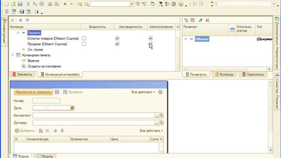Image resolution: width=281 pixels, height=158 pixels.
Task: Click the Print preview icon
Action: pyautogui.click(x=57, y=4)
